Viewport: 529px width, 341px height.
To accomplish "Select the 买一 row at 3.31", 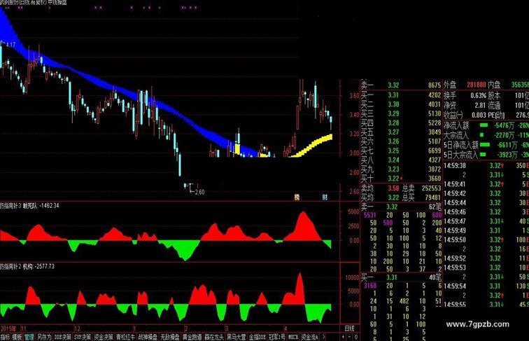I will [401, 95].
